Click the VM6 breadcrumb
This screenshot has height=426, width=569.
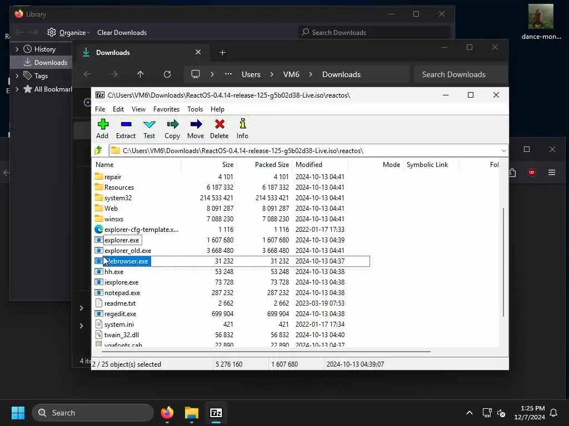pyautogui.click(x=291, y=74)
